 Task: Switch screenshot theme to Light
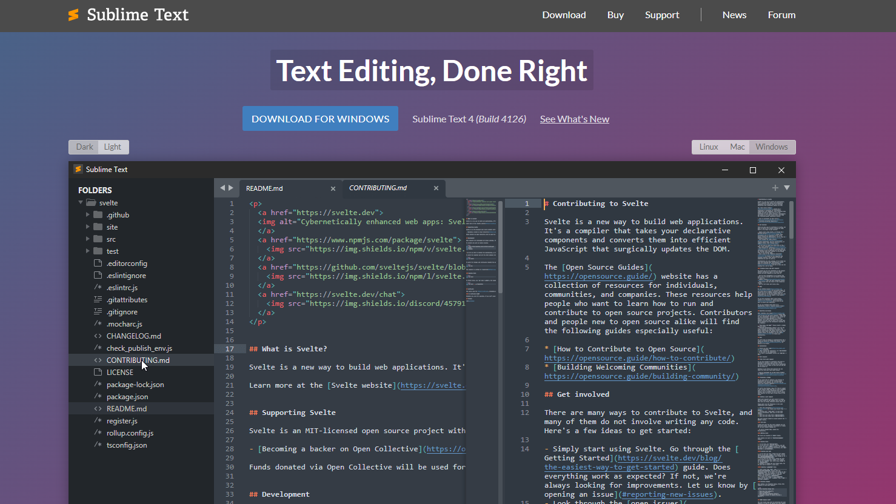112,147
